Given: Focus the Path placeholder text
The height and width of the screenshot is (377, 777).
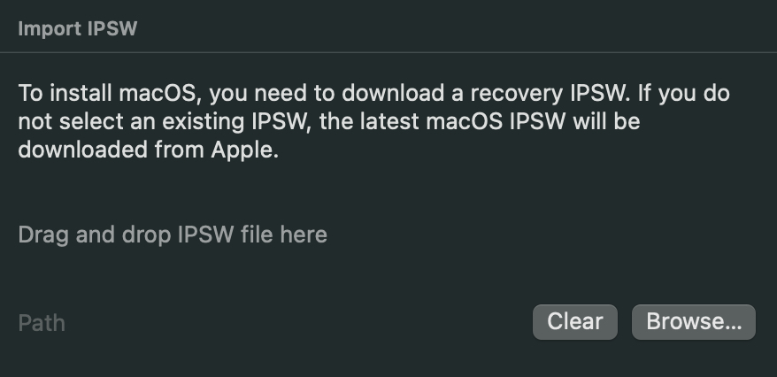Looking at the screenshot, I should coord(42,323).
